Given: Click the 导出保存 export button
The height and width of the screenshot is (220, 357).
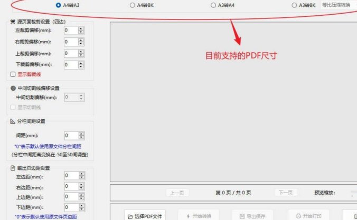Looking at the screenshot, I should pyautogui.click(x=252, y=216).
